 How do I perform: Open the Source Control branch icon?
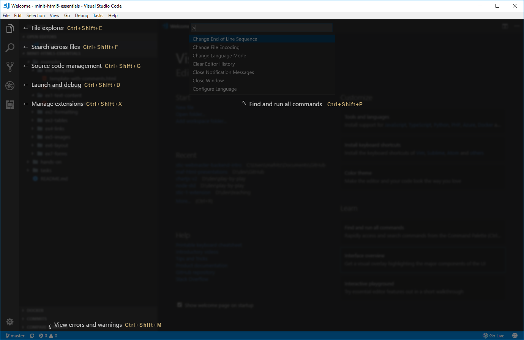(10, 66)
